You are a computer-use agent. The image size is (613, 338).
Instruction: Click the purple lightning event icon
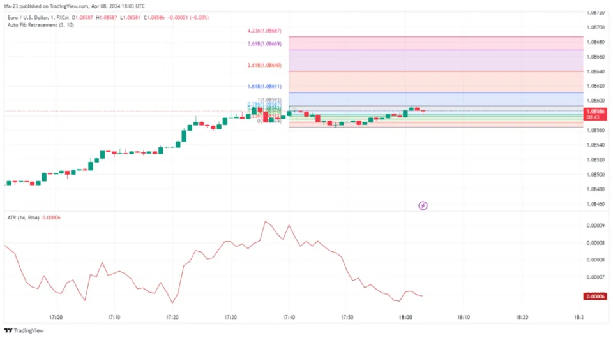(423, 205)
